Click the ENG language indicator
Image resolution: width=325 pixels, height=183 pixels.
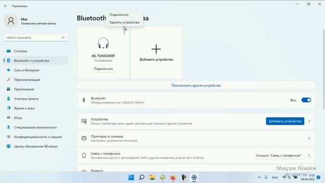pyautogui.click(x=275, y=177)
